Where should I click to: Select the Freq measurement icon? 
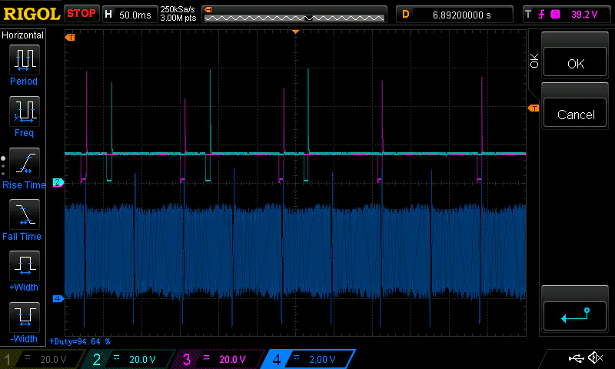click(23, 111)
